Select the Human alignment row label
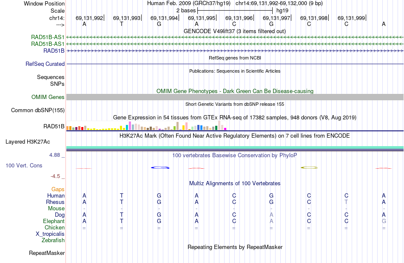Image resolution: width=404 pixels, height=263 pixels. [56, 196]
